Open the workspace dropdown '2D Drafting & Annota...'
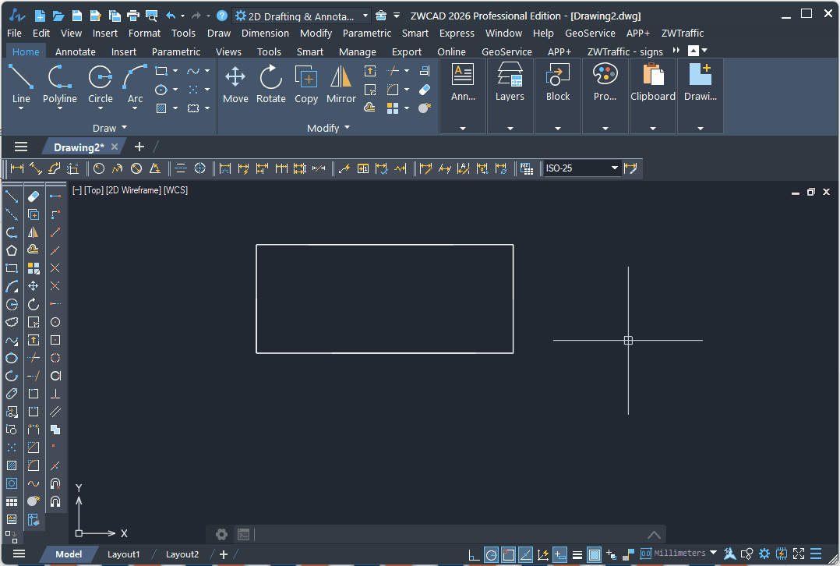The width and height of the screenshot is (840, 566). 302,16
